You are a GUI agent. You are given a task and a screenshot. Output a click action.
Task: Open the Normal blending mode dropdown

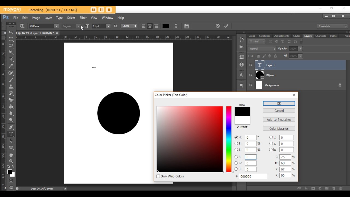coord(262,49)
